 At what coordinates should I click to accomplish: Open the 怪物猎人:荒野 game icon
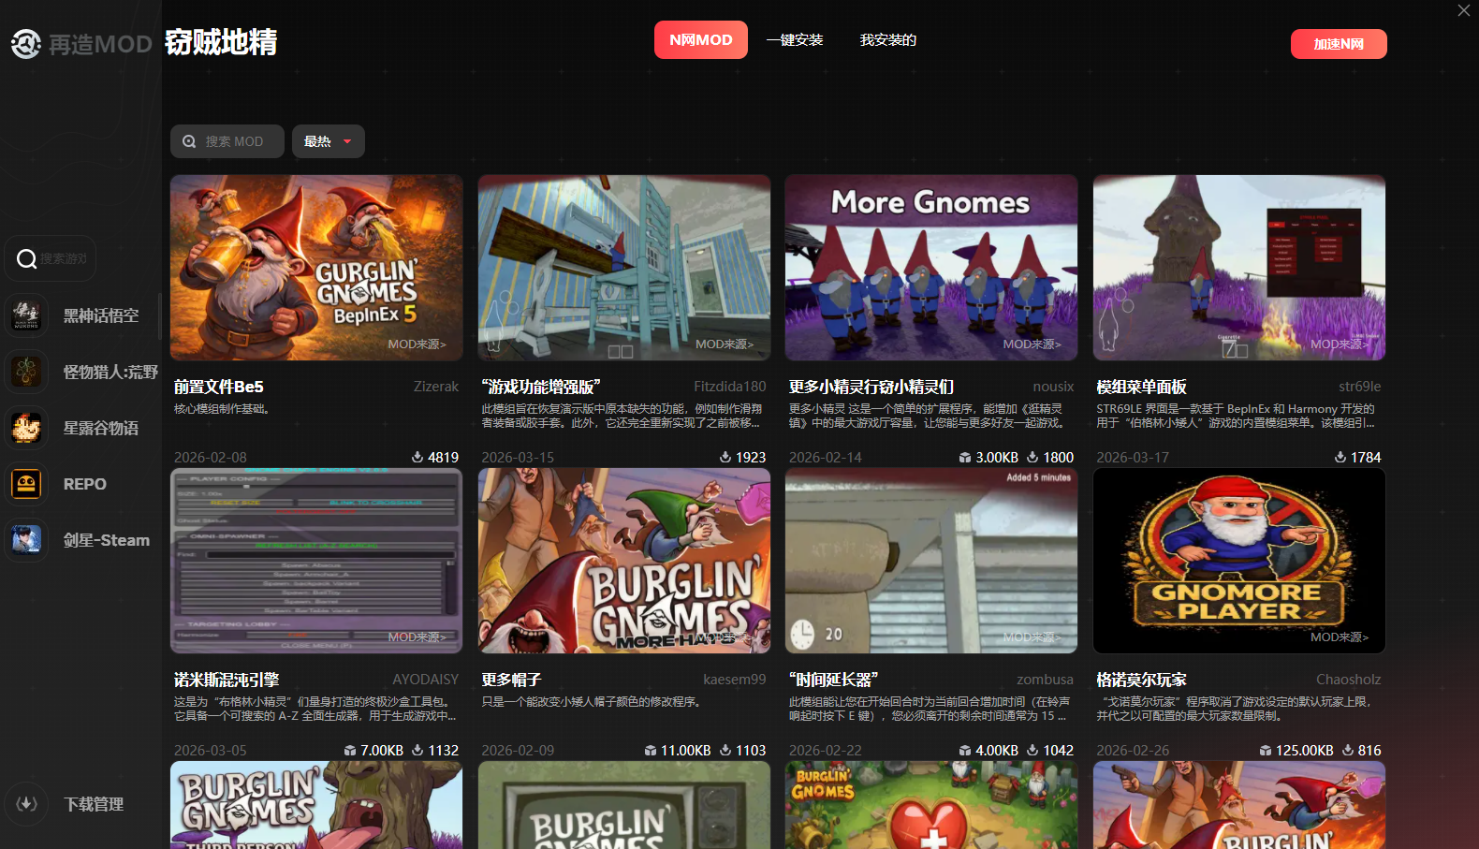[x=26, y=372]
